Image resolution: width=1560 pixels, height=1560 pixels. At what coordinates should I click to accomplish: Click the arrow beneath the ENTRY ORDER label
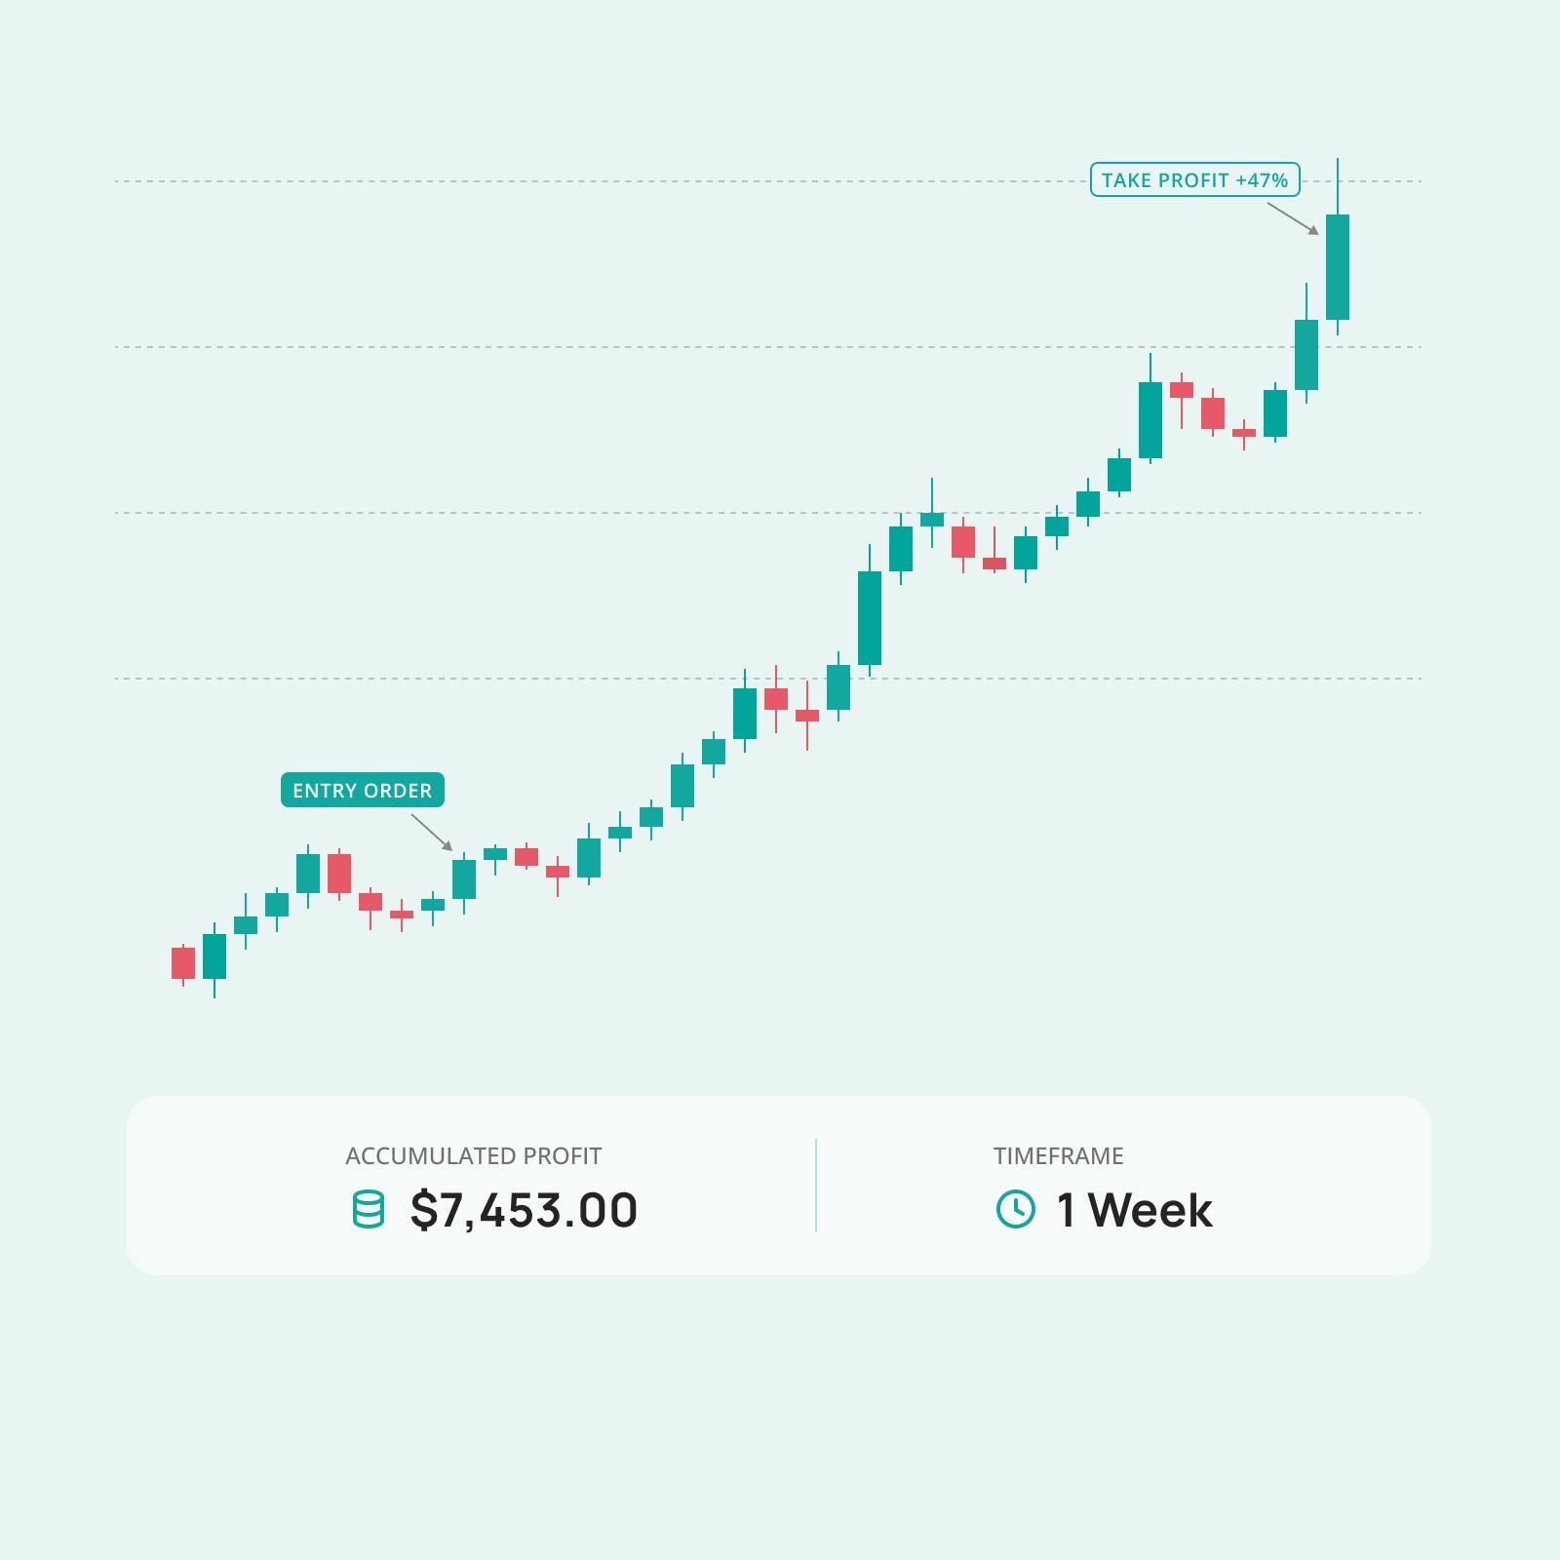[x=431, y=832]
